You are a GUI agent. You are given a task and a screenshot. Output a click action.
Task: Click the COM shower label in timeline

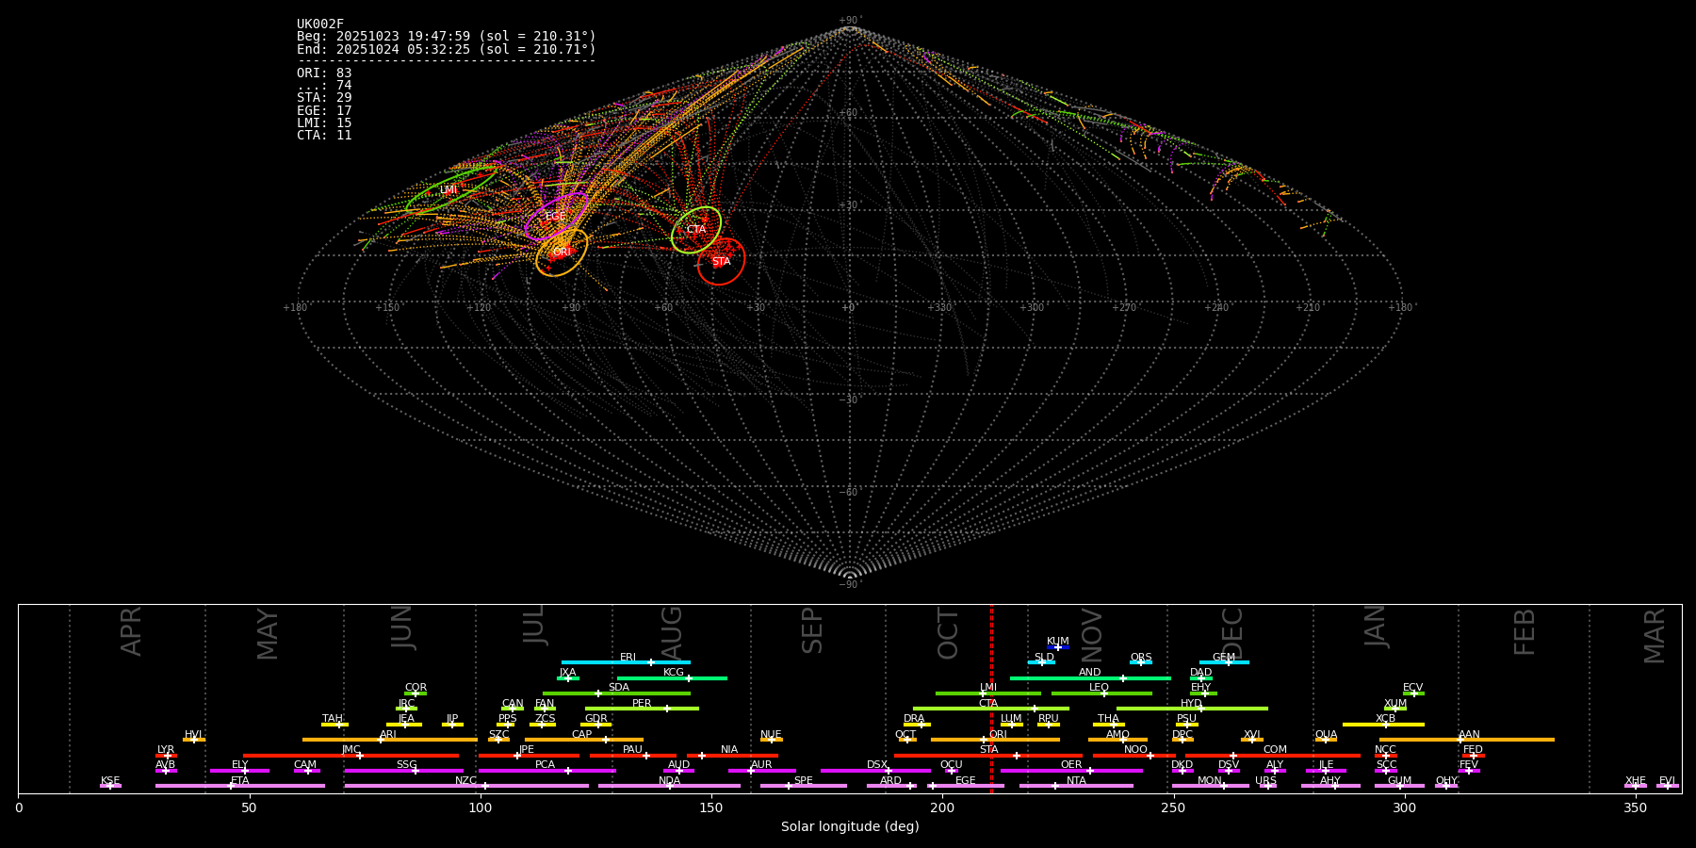click(1275, 750)
